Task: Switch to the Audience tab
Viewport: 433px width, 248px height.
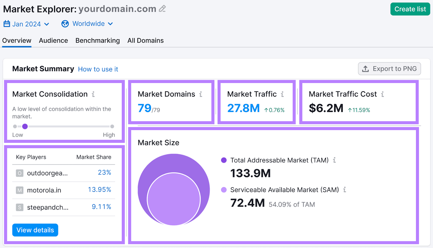Action: point(53,41)
